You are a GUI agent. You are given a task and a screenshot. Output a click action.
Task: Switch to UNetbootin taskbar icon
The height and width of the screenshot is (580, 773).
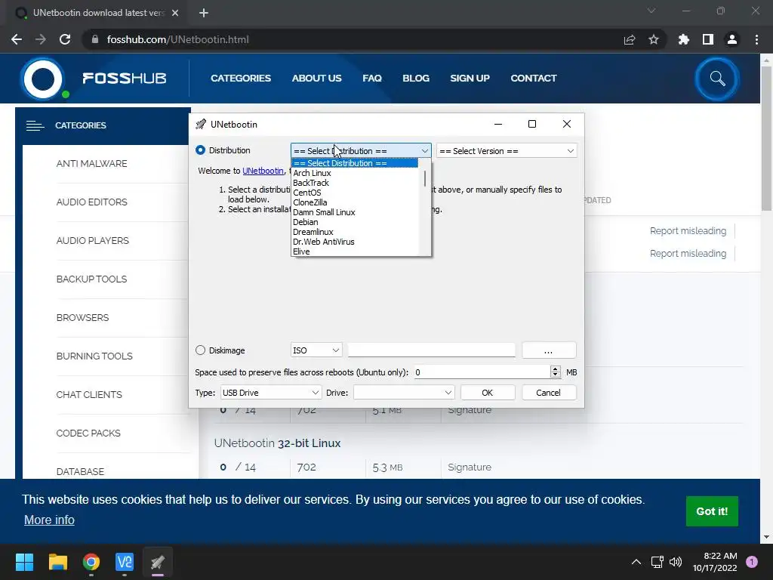(x=158, y=562)
